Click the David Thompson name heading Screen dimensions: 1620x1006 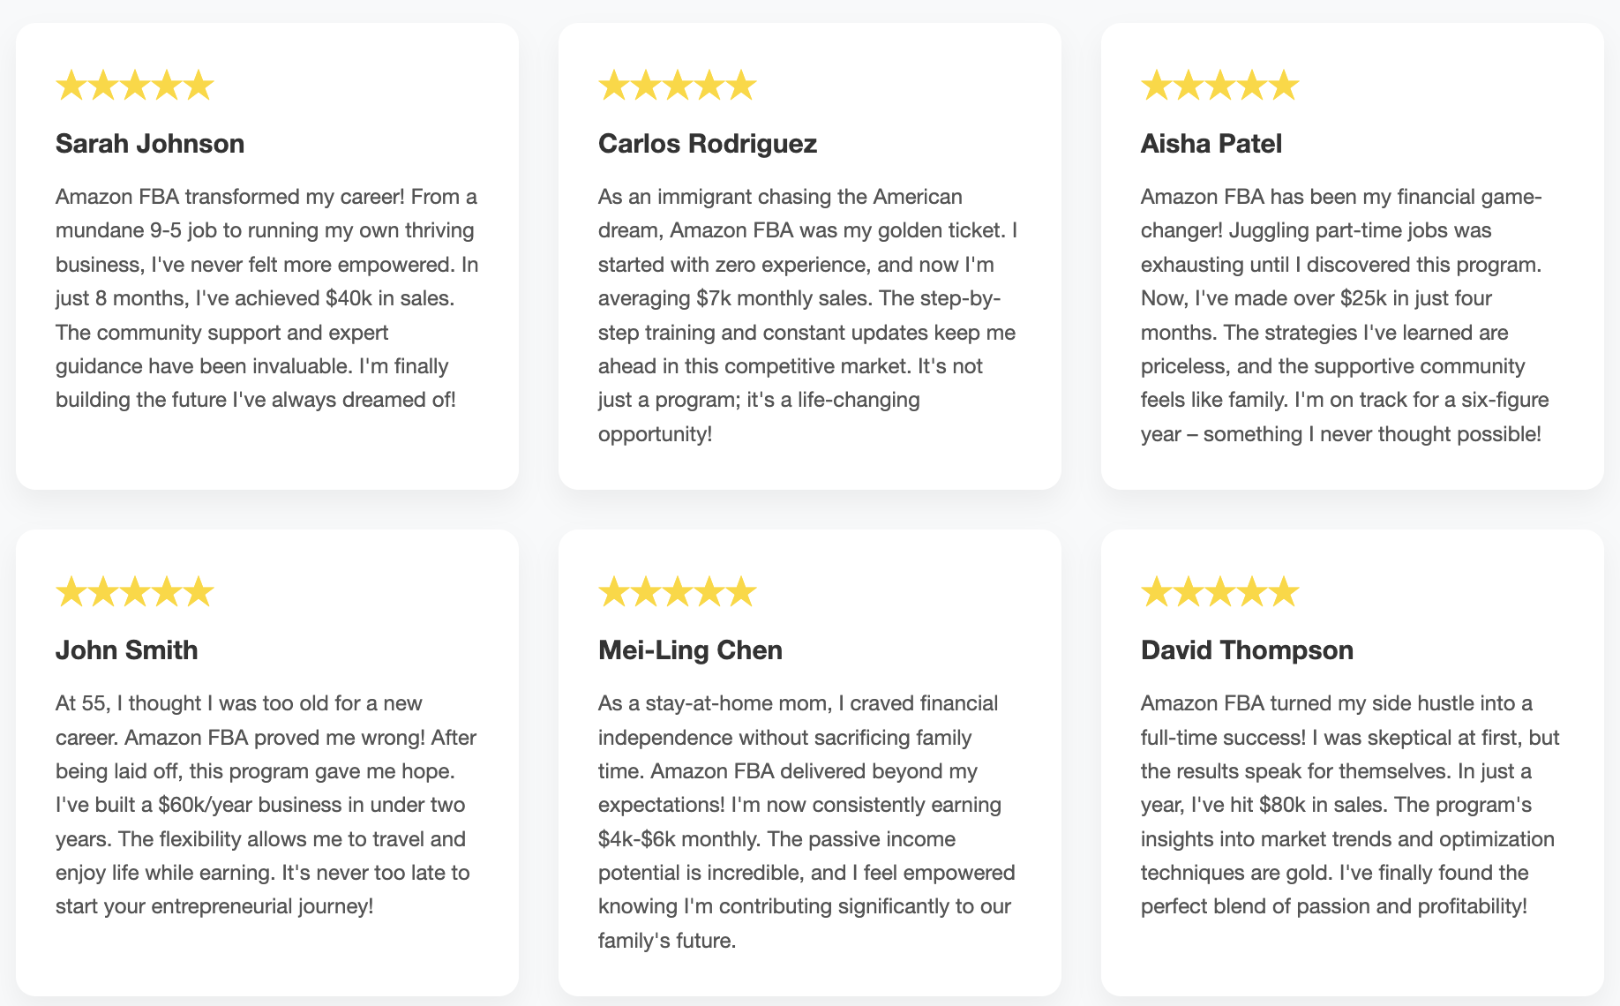(x=1247, y=650)
